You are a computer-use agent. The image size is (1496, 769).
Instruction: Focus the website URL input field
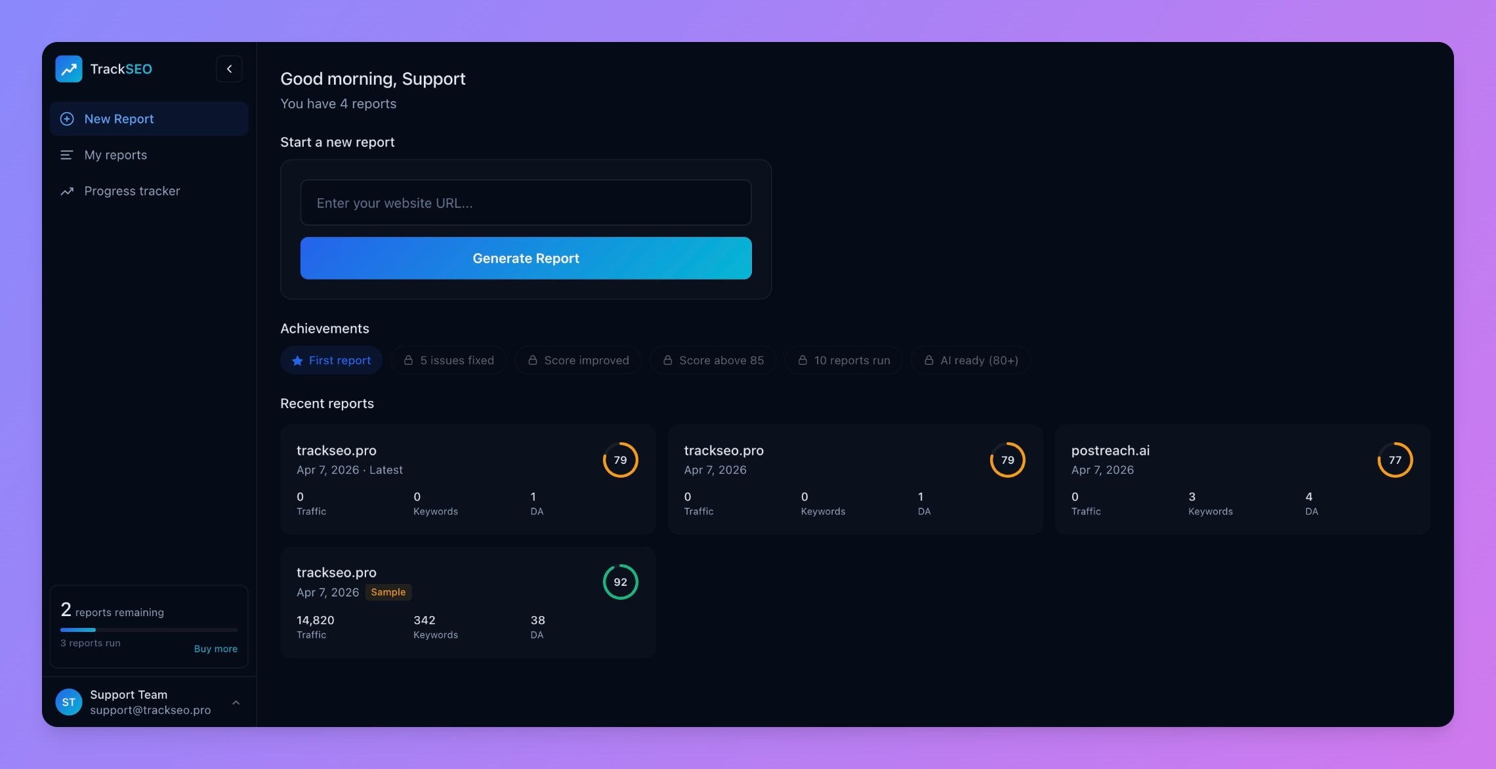526,203
